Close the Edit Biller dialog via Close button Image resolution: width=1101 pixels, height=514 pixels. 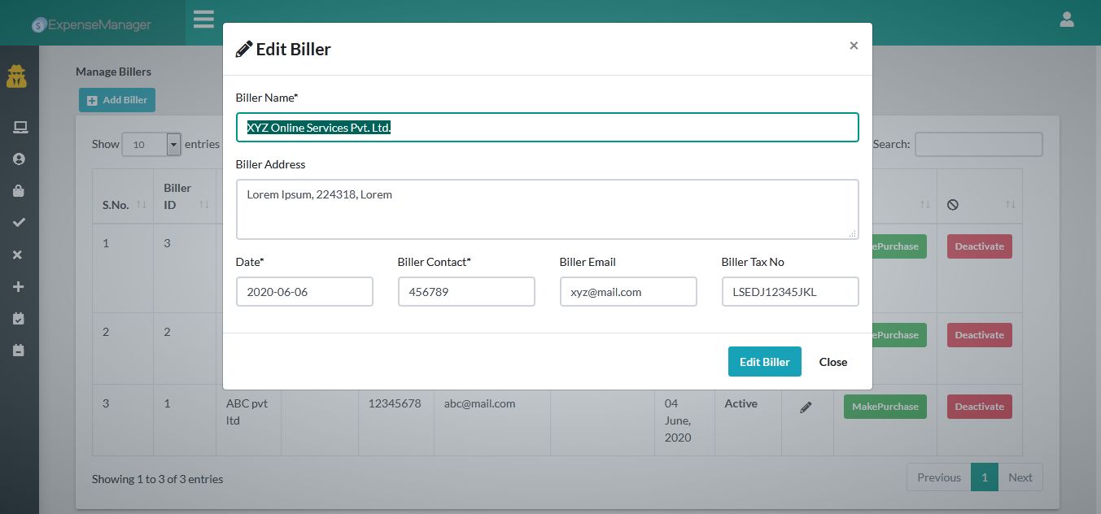[832, 361]
